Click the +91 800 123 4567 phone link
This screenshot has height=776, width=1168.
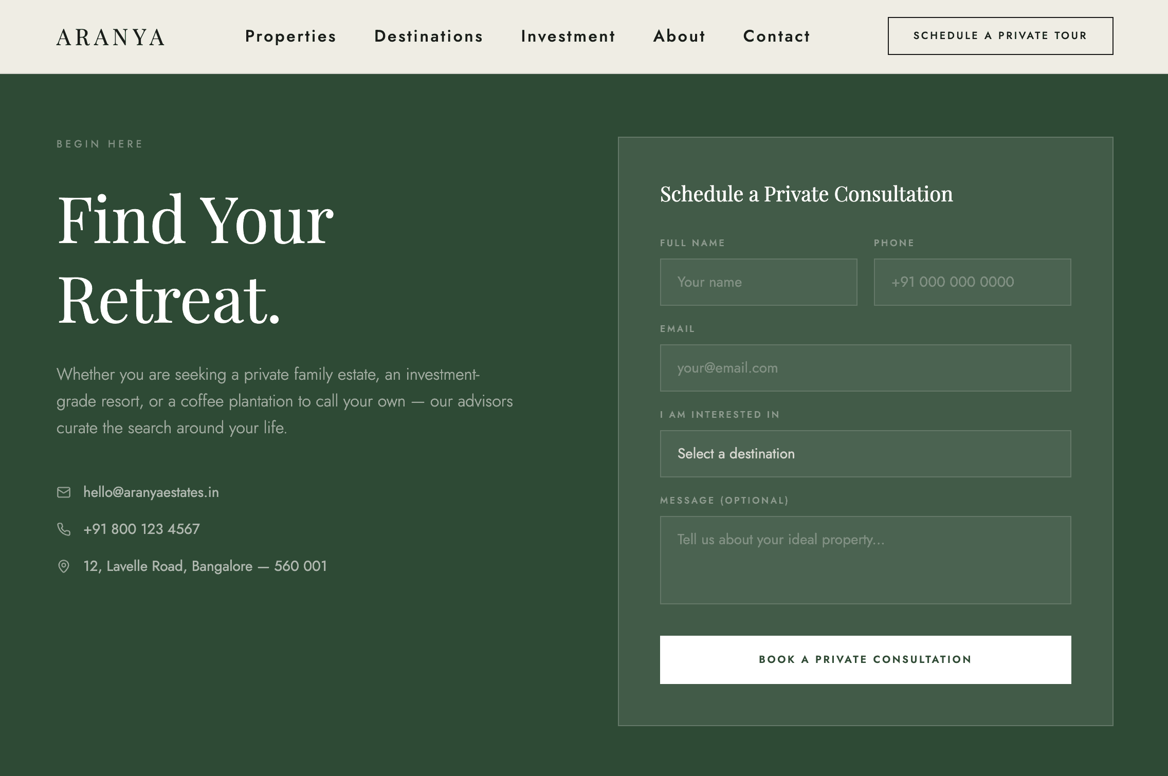tap(141, 529)
